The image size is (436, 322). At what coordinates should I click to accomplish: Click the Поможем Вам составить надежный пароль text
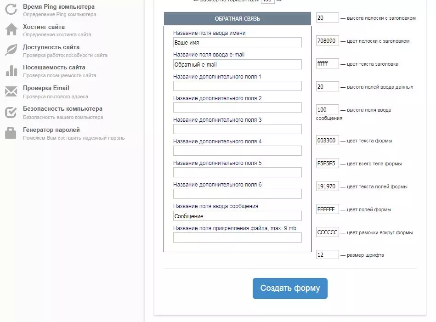74,138
